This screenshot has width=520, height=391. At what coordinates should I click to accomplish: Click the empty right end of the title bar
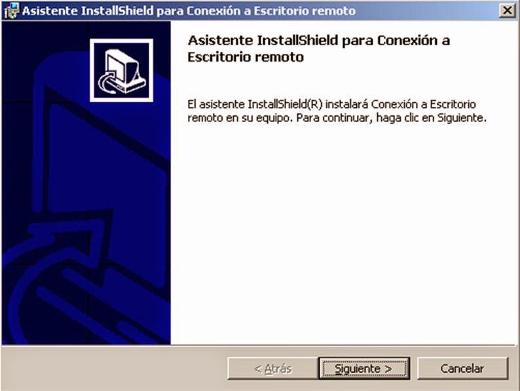tap(428, 10)
